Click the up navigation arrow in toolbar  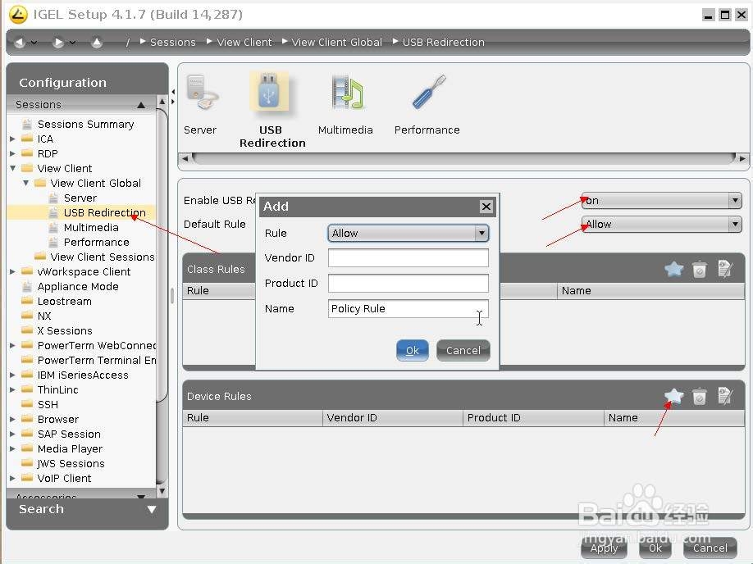97,43
